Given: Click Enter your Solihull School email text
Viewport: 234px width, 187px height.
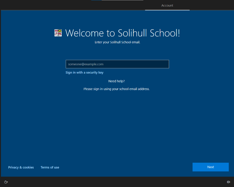Looking at the screenshot, I should tap(117, 42).
